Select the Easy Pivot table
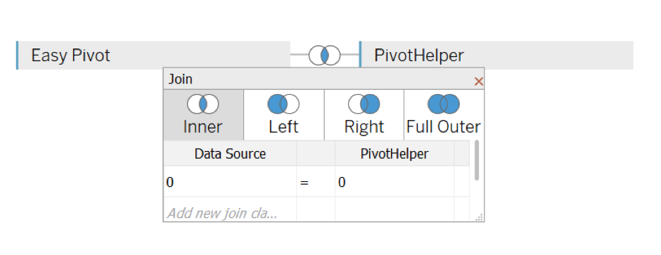Viewport: 661px width, 255px height. point(153,55)
